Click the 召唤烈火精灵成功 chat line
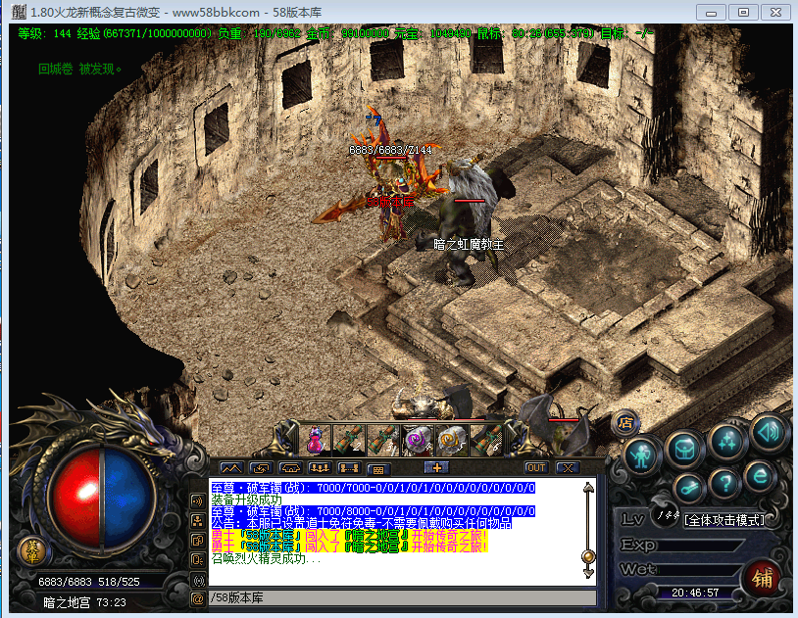This screenshot has height=618, width=798. [x=267, y=559]
